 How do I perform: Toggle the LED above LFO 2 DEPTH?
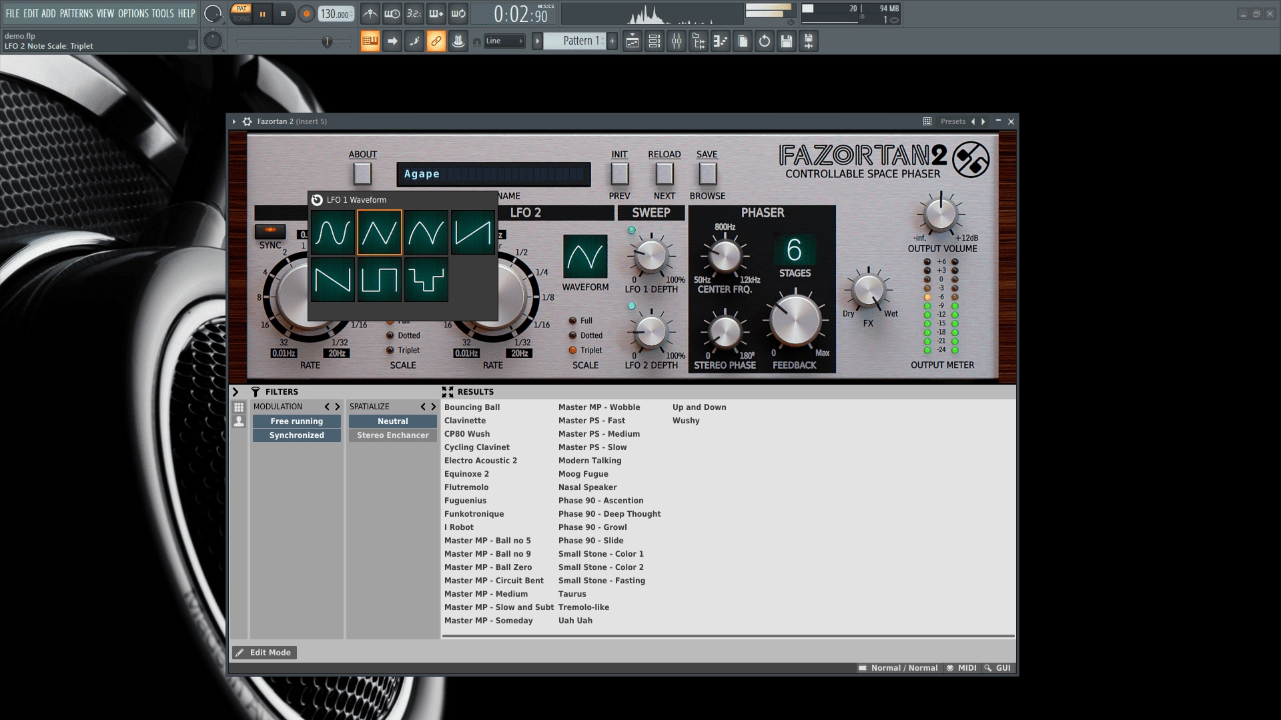[632, 306]
